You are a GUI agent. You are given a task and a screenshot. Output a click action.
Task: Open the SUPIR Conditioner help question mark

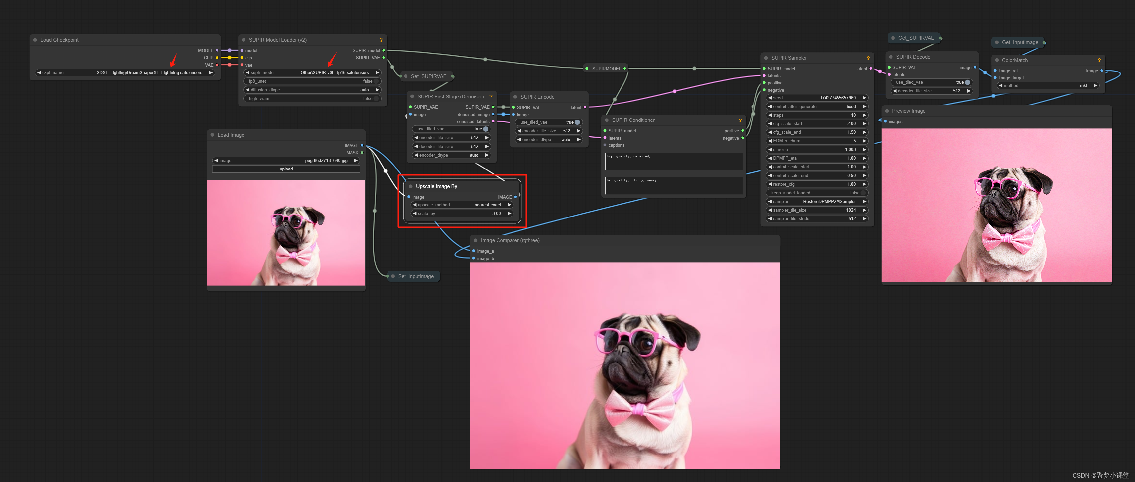(x=740, y=120)
